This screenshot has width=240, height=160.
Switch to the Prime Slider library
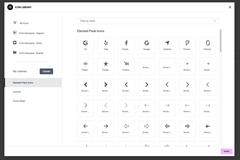point(19,101)
